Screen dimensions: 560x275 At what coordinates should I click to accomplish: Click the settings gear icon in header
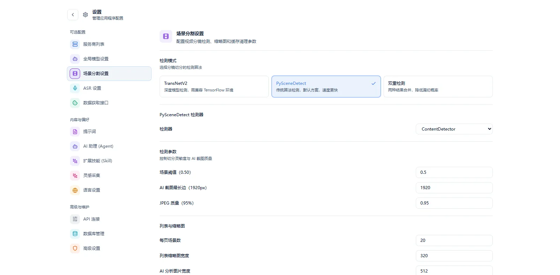coord(85,15)
